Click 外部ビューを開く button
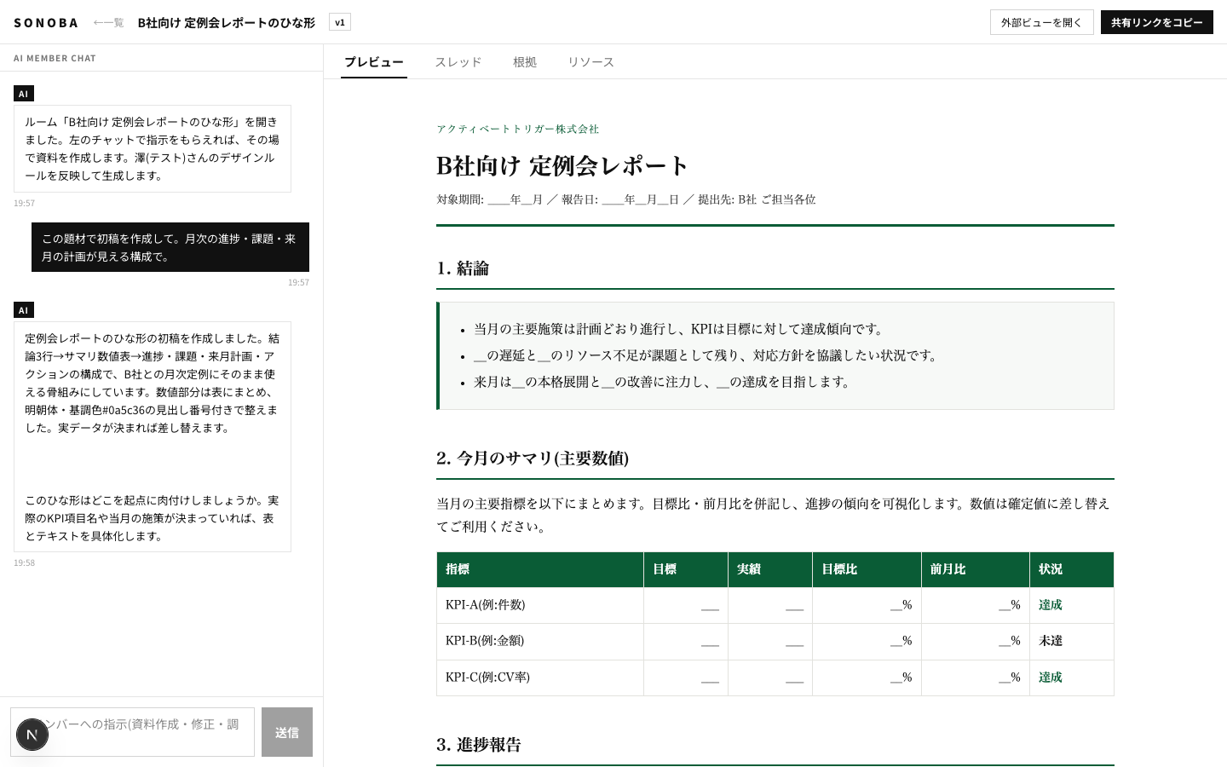This screenshot has height=767, width=1227. pos(1041,22)
